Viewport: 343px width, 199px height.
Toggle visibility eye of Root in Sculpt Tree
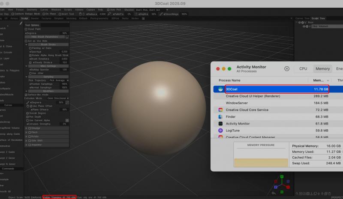coord(301,22)
